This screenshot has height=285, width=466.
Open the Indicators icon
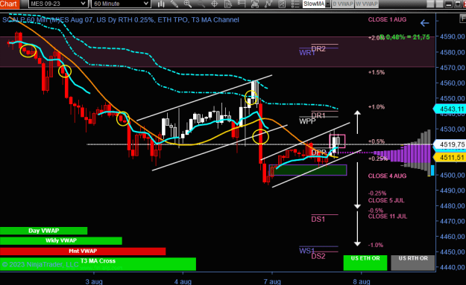(268, 4)
